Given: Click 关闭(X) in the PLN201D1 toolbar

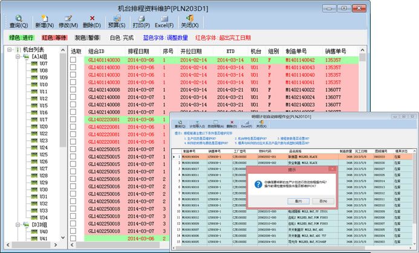Looking at the screenshot, I should click(x=261, y=124).
